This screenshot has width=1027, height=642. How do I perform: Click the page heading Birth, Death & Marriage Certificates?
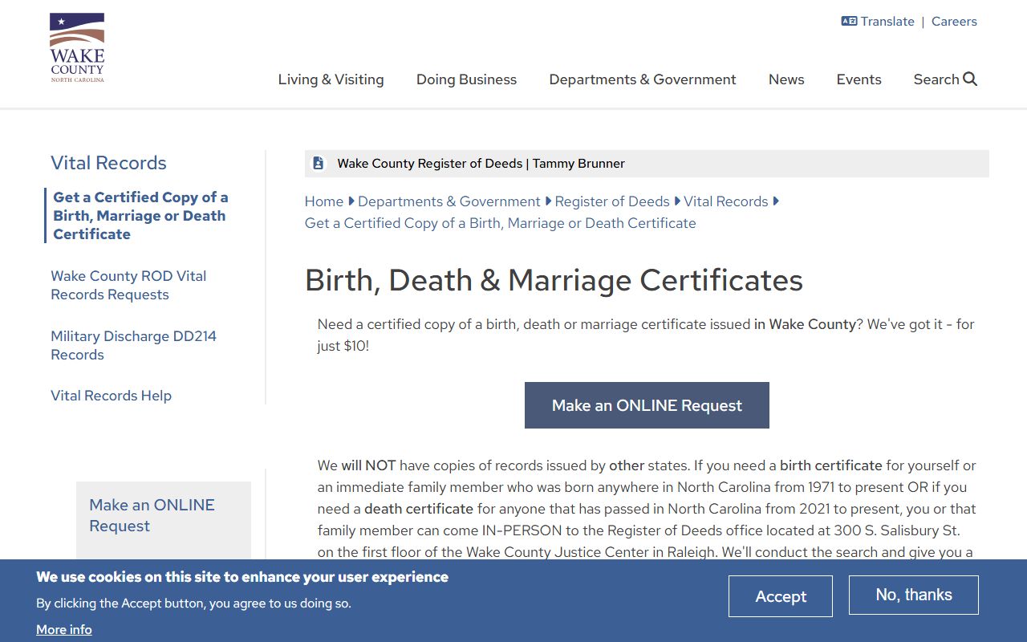point(554,281)
